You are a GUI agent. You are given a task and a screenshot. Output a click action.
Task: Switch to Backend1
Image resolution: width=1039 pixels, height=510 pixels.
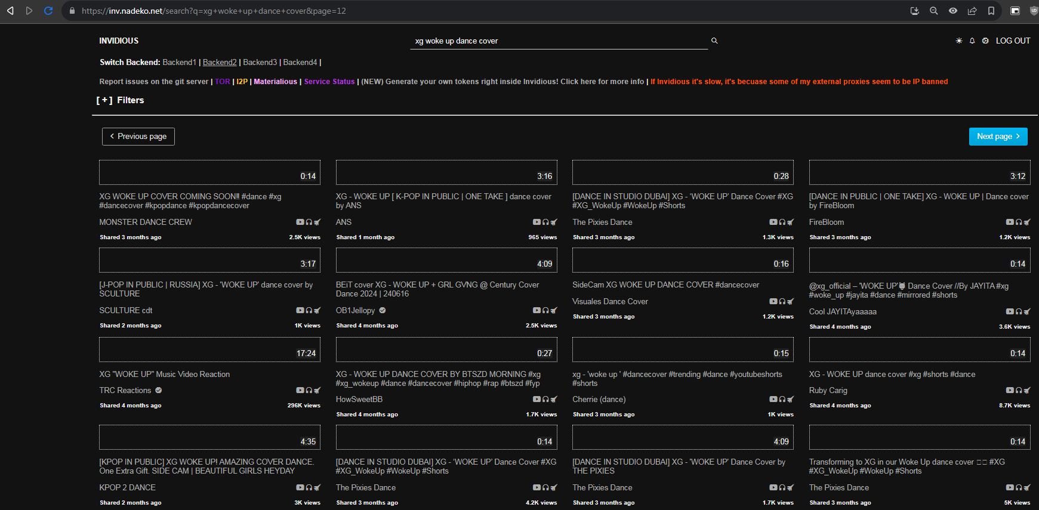coord(179,62)
